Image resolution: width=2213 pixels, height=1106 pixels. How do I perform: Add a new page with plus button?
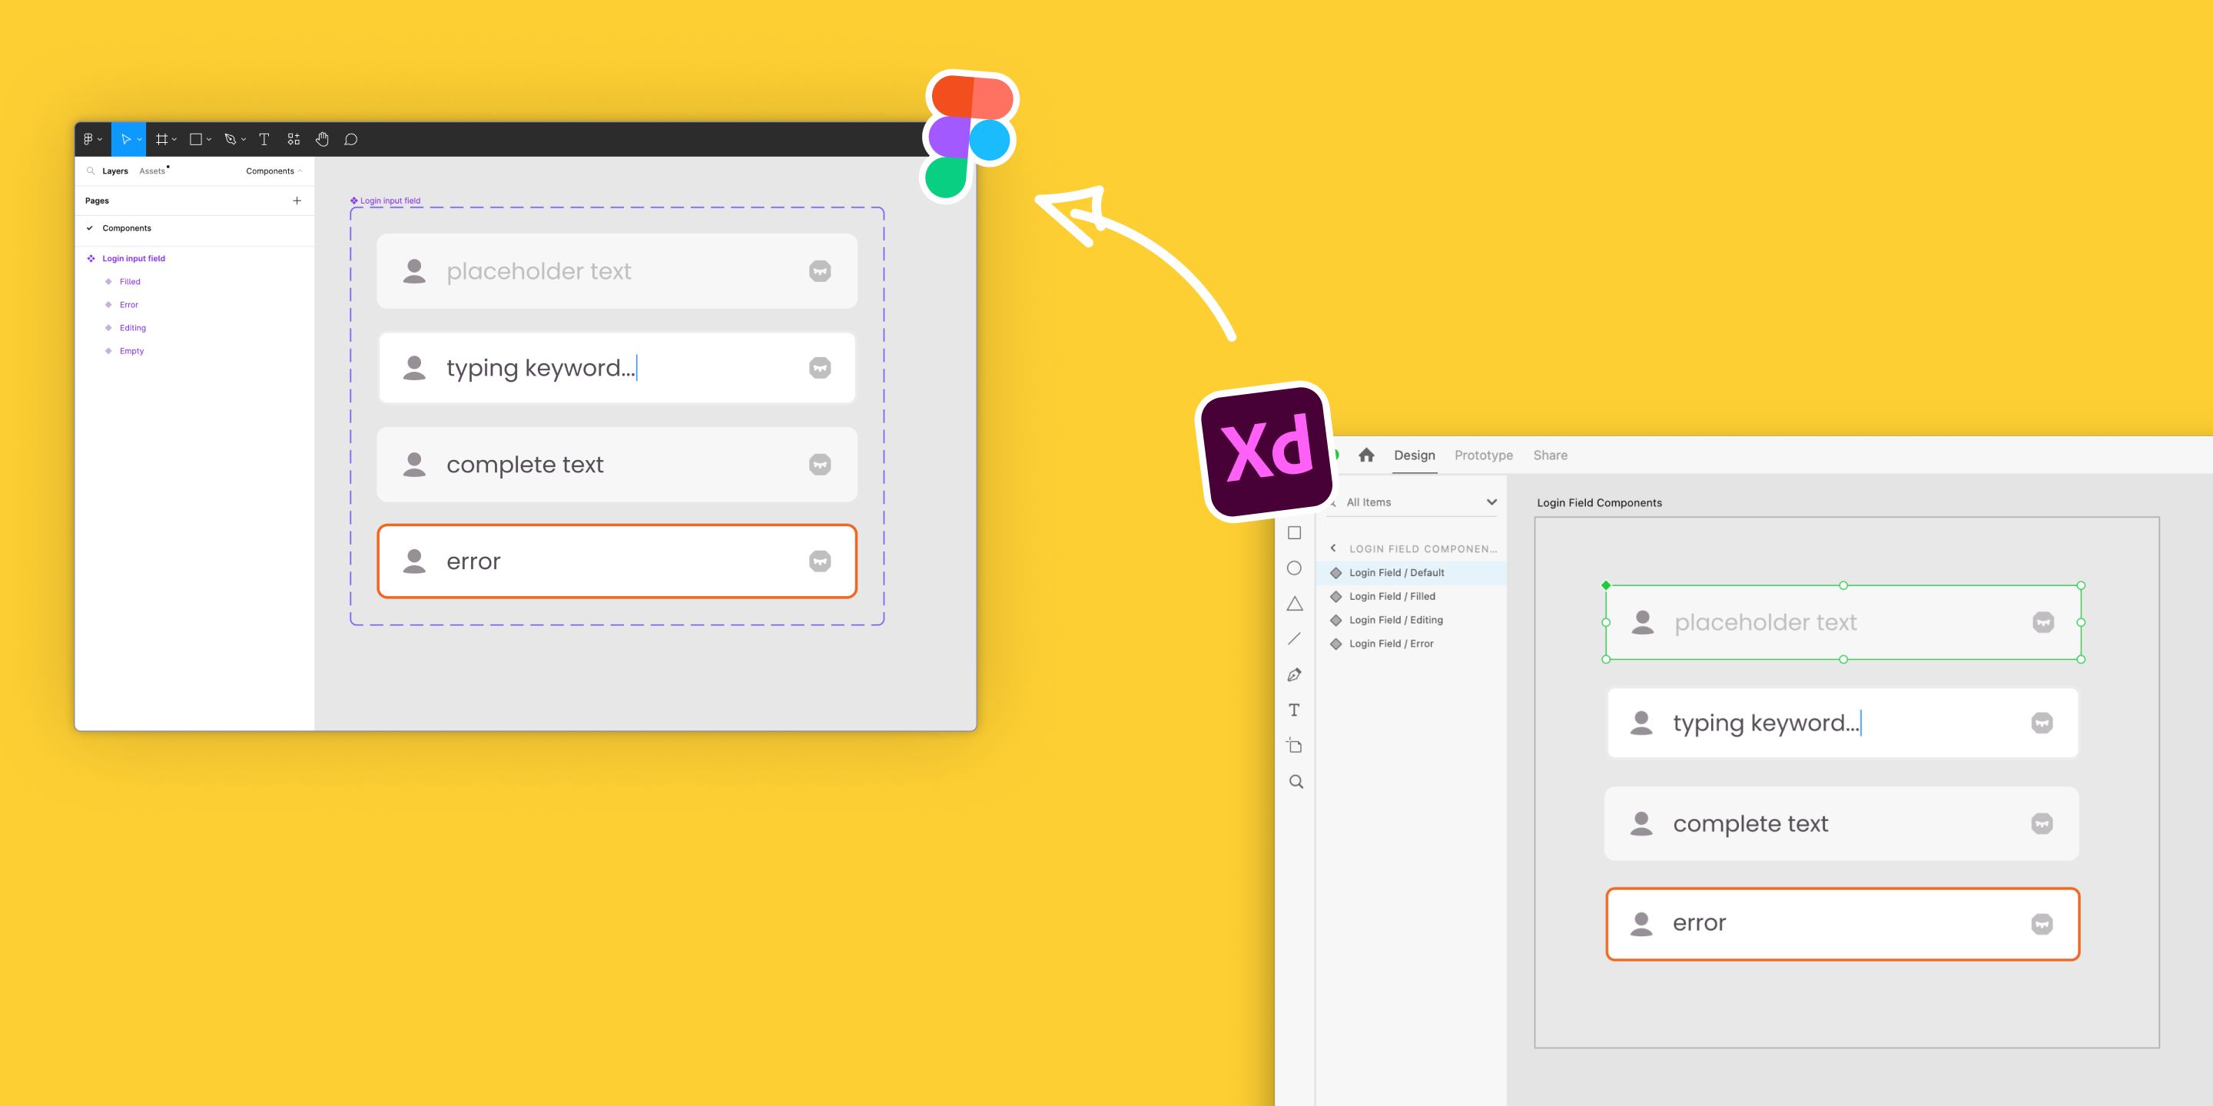tap(297, 200)
